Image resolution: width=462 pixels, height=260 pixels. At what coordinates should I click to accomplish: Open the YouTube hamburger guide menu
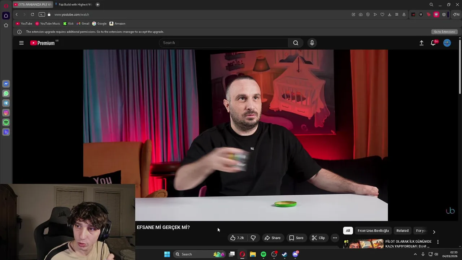tap(21, 43)
